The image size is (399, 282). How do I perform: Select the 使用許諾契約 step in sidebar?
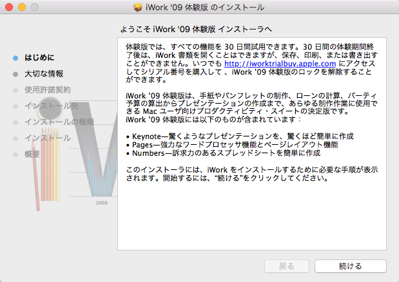point(47,89)
